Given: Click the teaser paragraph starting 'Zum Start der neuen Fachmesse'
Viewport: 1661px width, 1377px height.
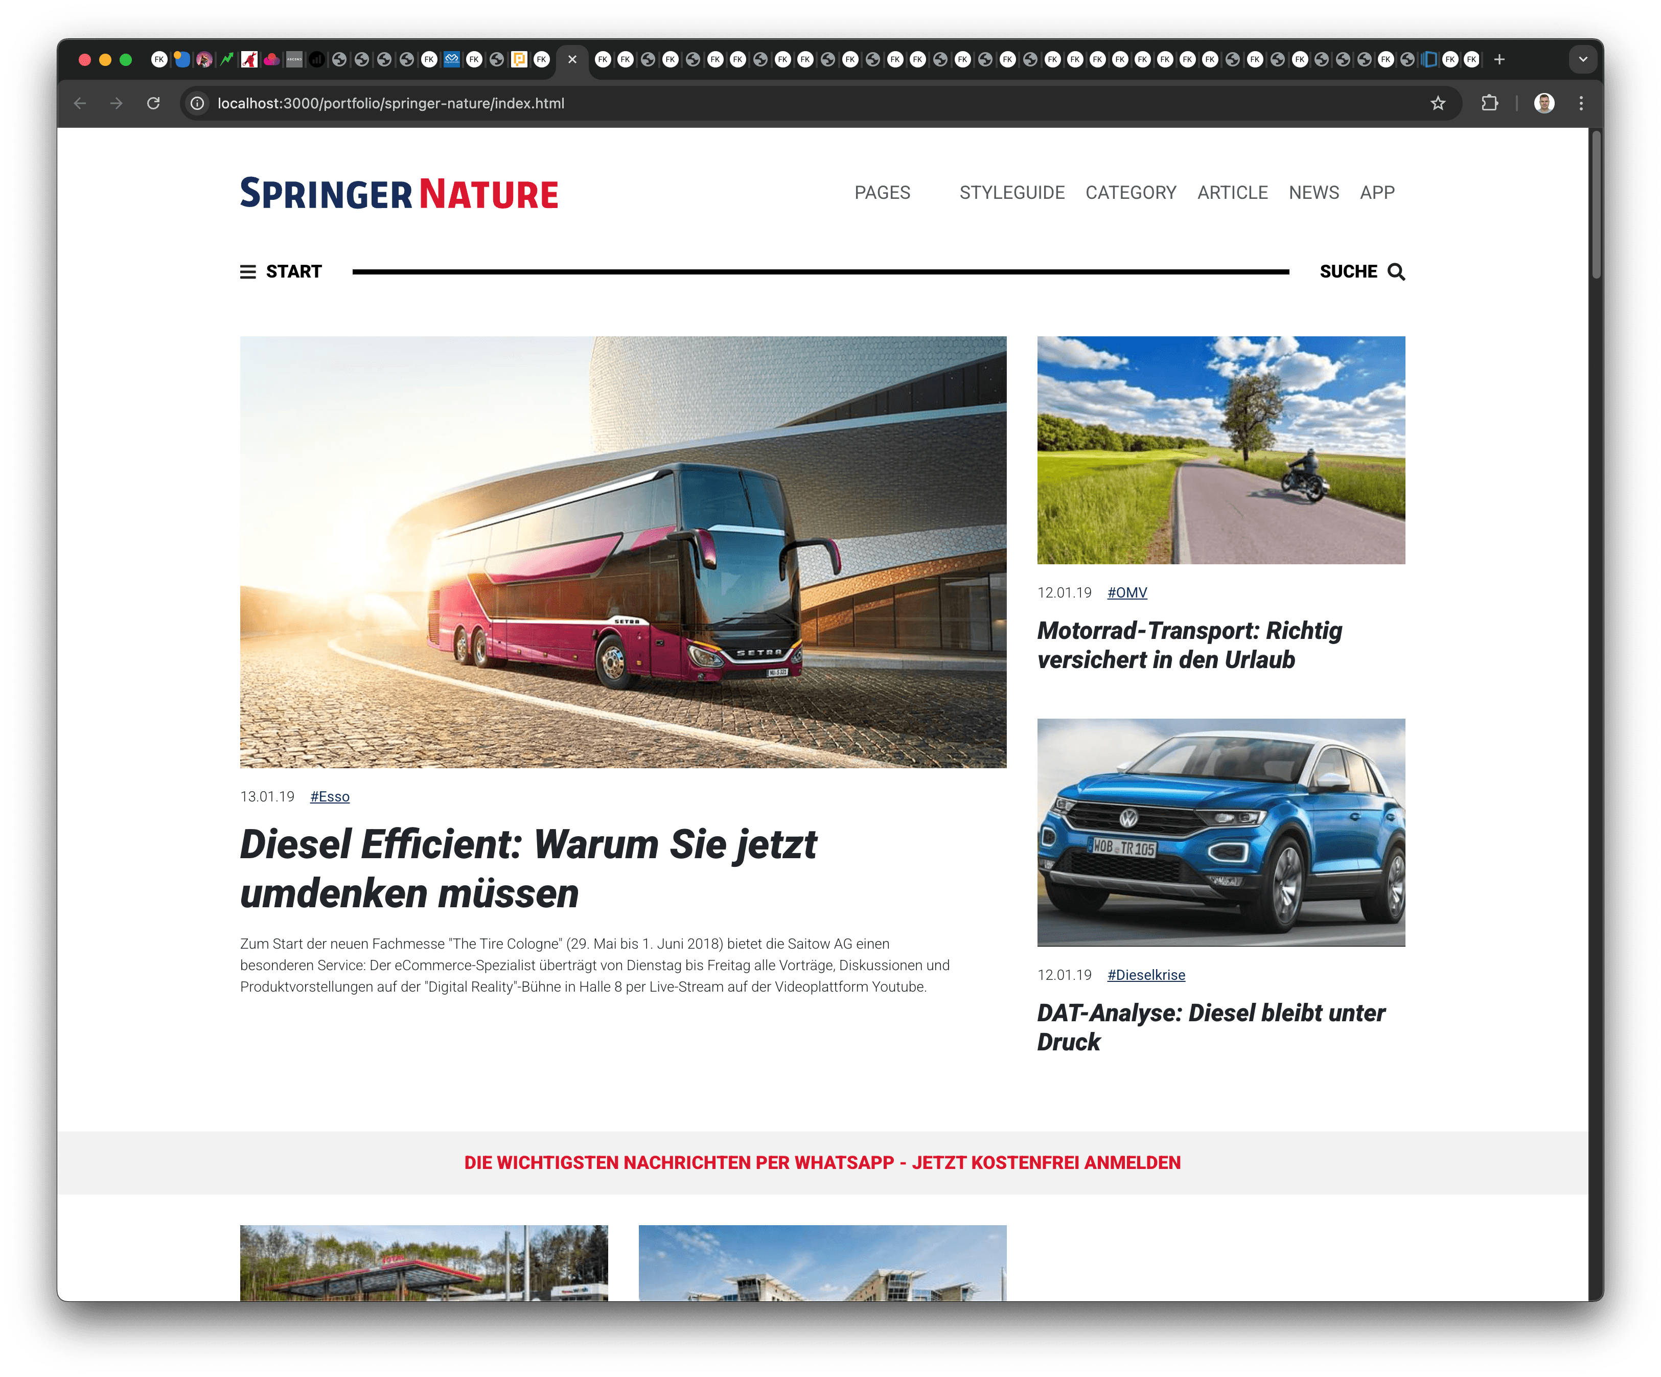Looking at the screenshot, I should pos(595,966).
